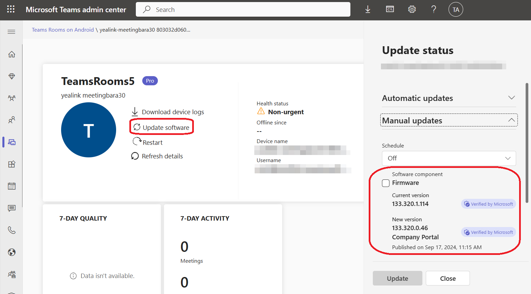Screen dimensions: 531x294
Task: Open the TA account avatar
Action: click(456, 10)
